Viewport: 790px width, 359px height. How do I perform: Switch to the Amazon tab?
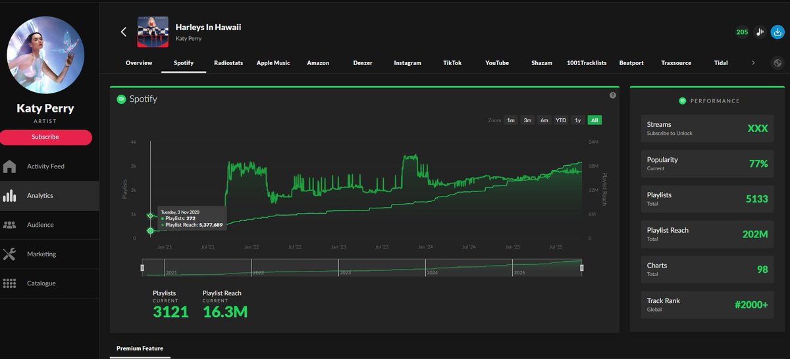point(317,63)
